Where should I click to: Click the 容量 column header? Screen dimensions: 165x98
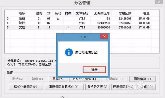coord(146,13)
